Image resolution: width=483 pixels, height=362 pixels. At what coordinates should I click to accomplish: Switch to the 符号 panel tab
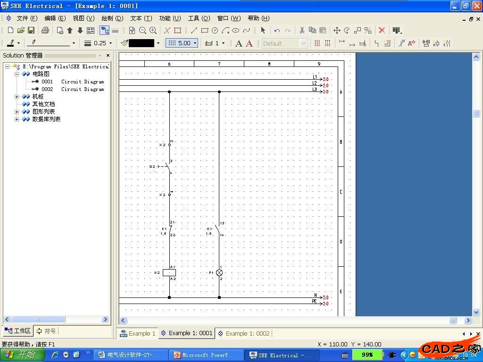point(46,331)
